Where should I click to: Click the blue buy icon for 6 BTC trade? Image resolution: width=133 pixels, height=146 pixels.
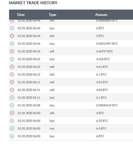[12, 28]
